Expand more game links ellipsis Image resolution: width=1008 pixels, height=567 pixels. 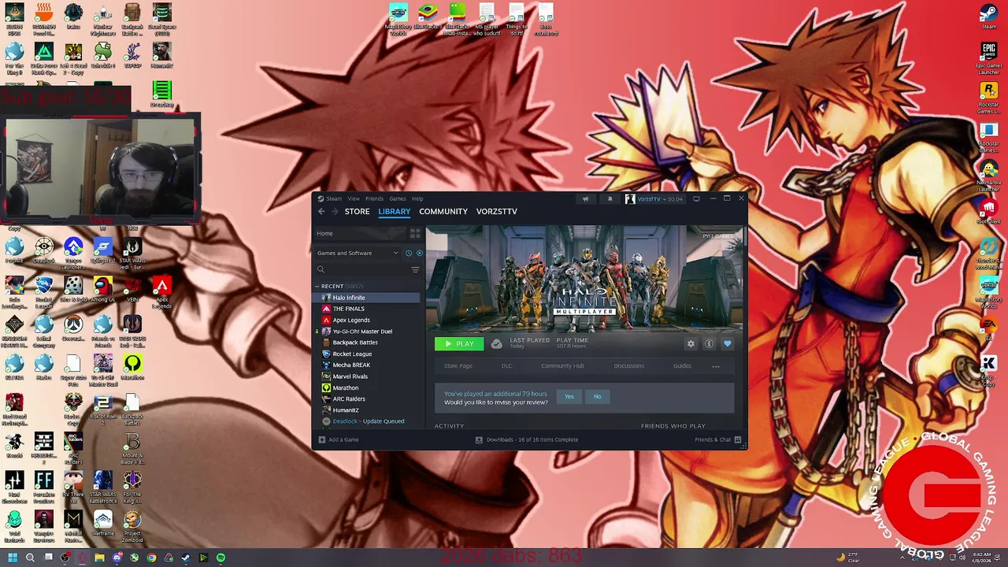pos(715,365)
